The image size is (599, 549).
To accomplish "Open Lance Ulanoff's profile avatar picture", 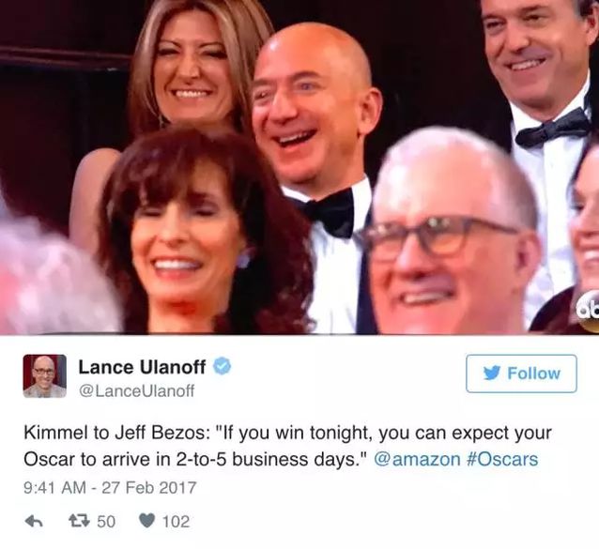I will [45, 376].
